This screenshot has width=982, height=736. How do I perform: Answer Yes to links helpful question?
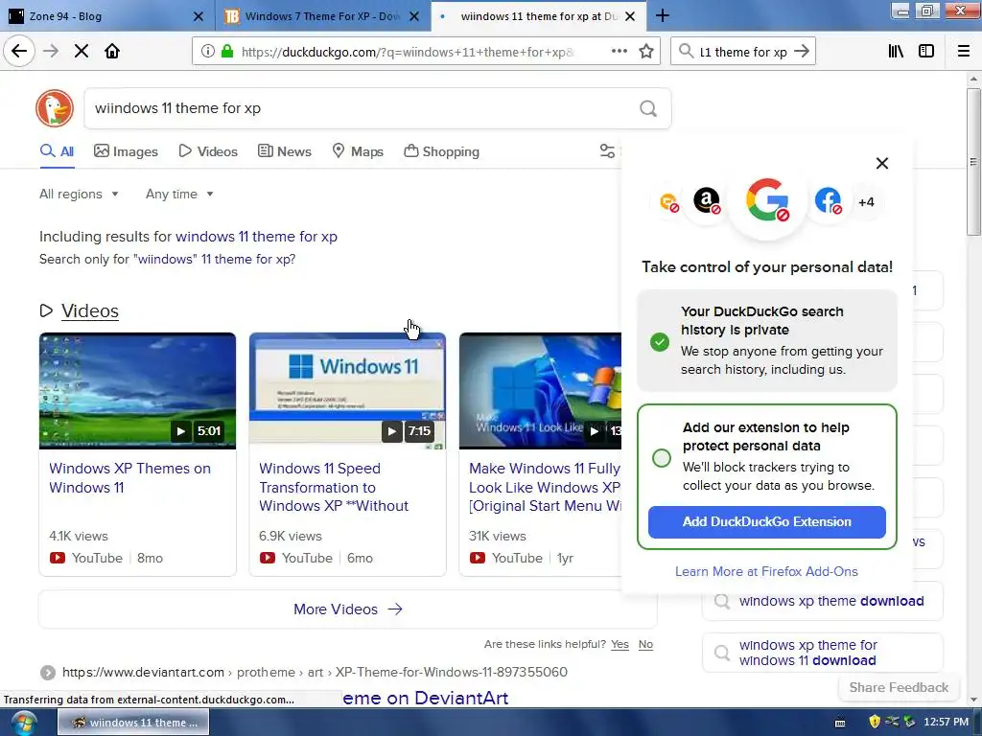click(620, 644)
